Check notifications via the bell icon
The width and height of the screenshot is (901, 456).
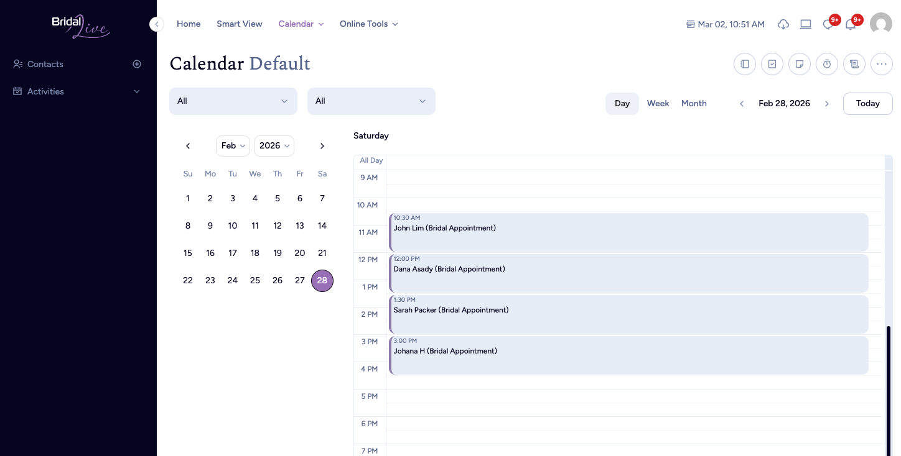(851, 24)
